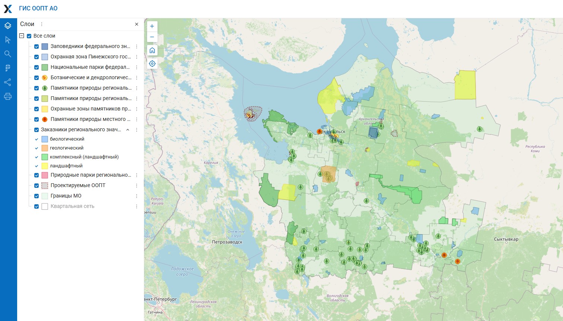Zoom in on the map
Viewport: 563px width, 321px height.
[152, 26]
